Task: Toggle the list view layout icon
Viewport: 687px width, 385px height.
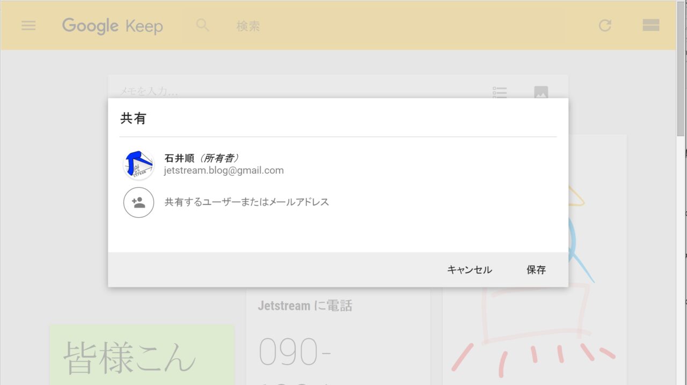Action: (651, 25)
